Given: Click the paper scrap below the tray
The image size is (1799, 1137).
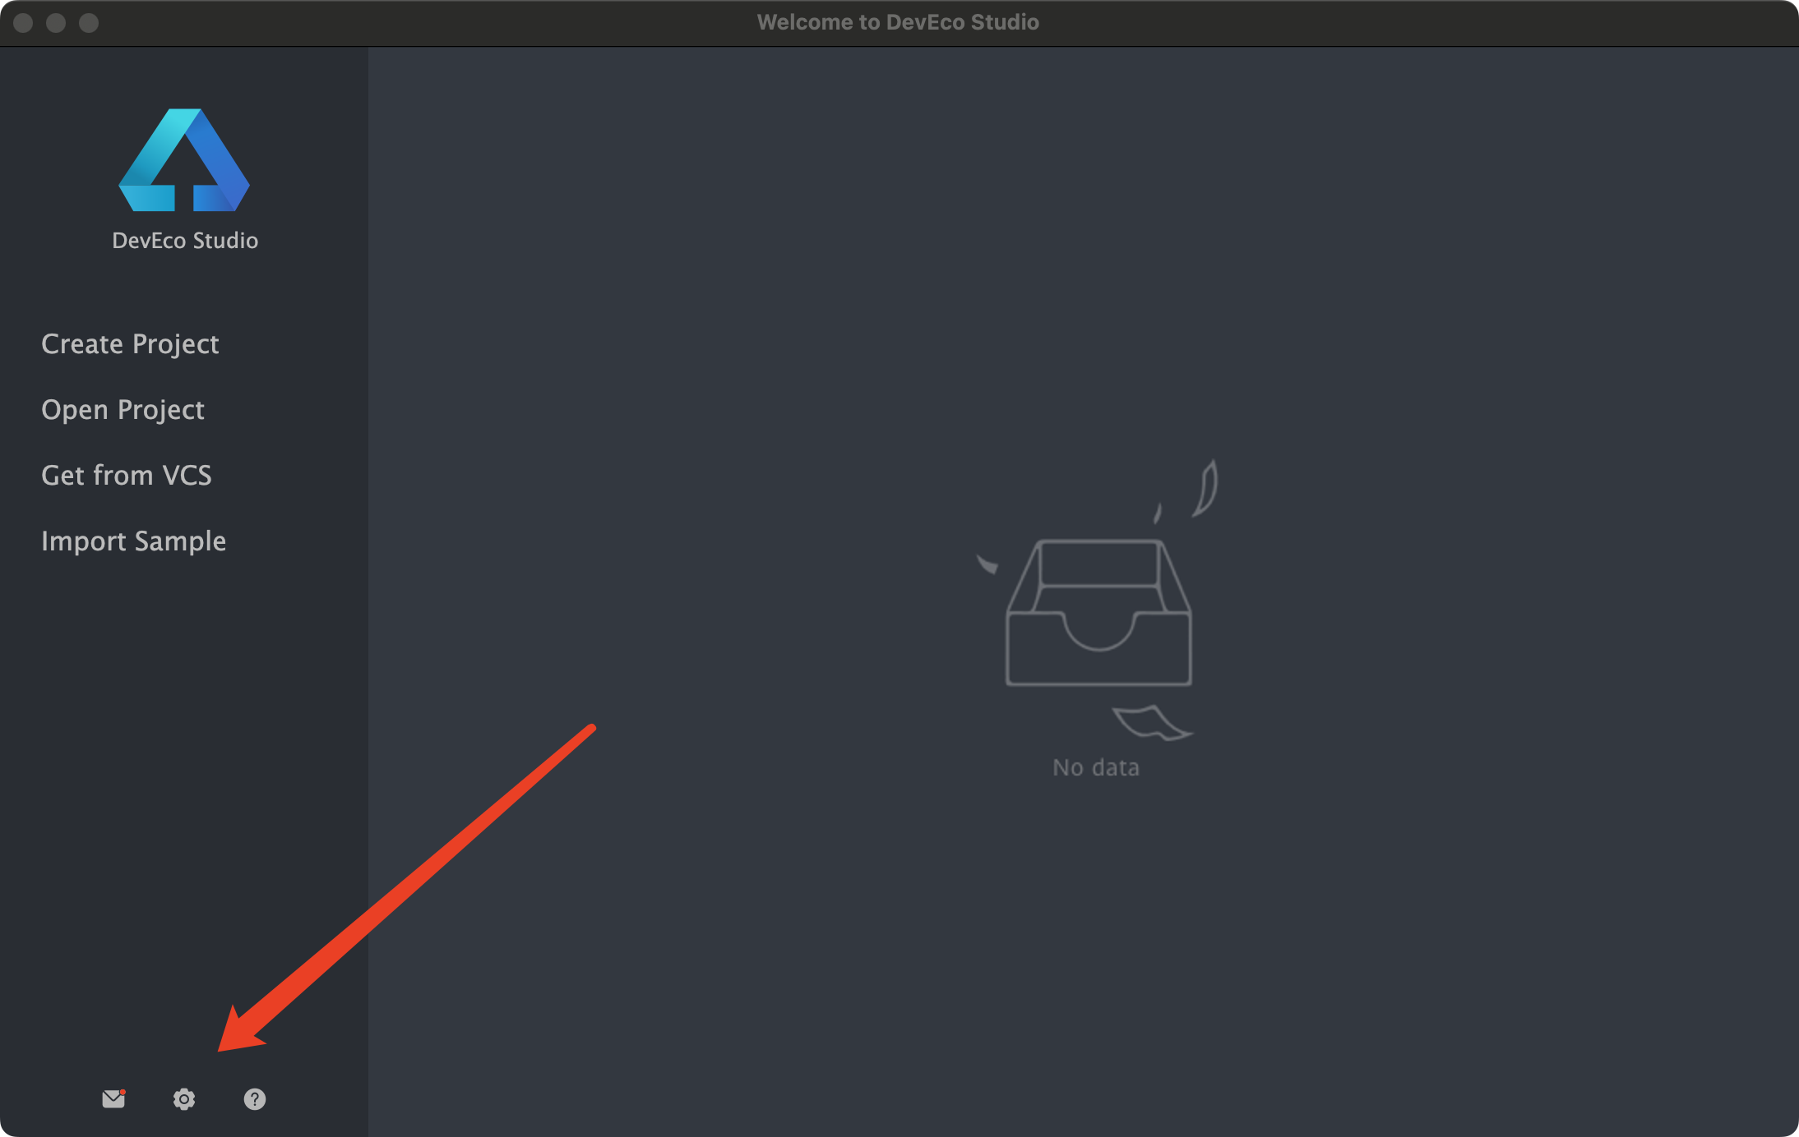Looking at the screenshot, I should (x=1149, y=722).
